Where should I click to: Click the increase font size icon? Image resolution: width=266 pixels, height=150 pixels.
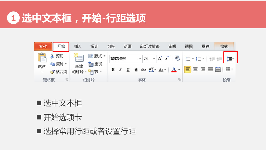pos(160,59)
